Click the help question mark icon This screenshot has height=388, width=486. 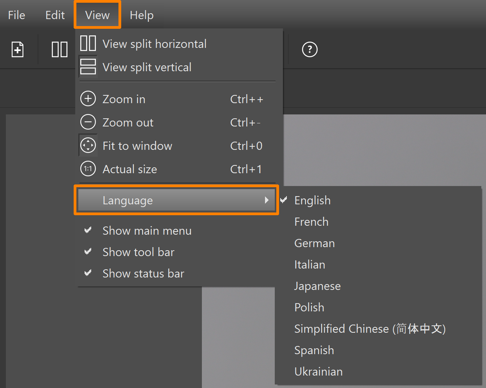(309, 49)
